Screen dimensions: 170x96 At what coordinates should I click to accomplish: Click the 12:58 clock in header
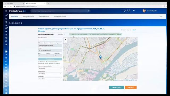[126, 11]
